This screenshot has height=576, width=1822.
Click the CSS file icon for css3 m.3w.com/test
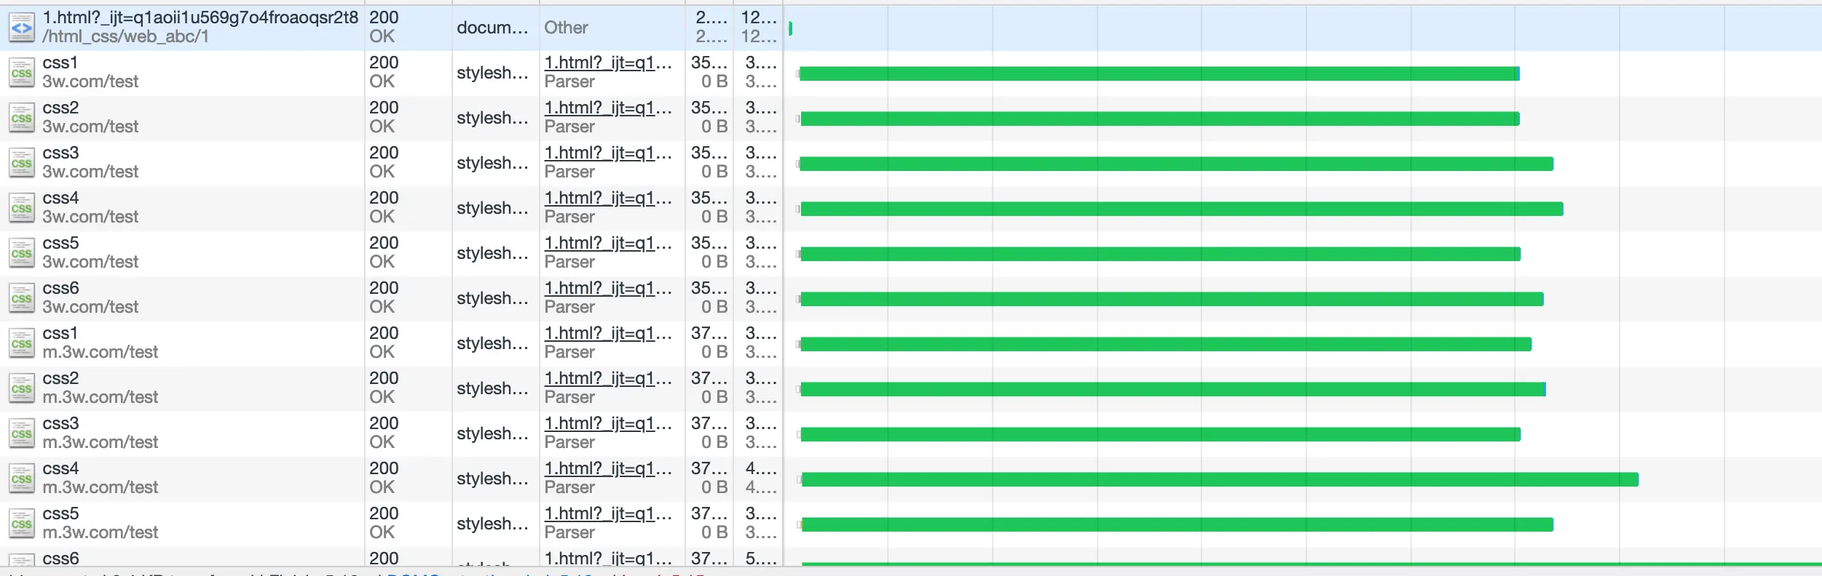point(21,433)
